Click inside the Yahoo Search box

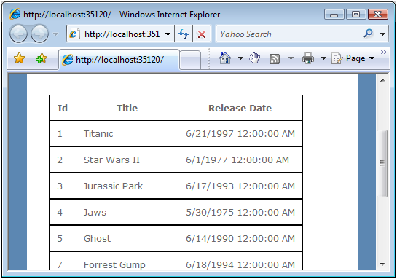click(288, 34)
